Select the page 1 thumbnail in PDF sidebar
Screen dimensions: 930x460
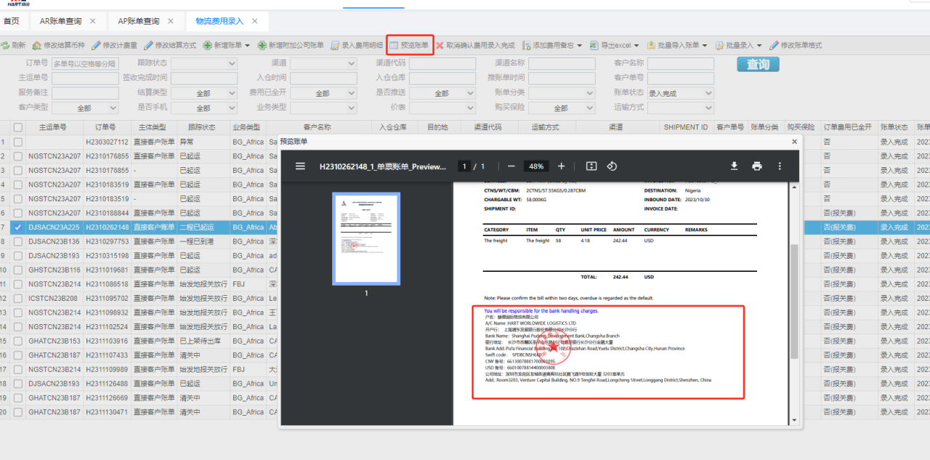[366, 238]
